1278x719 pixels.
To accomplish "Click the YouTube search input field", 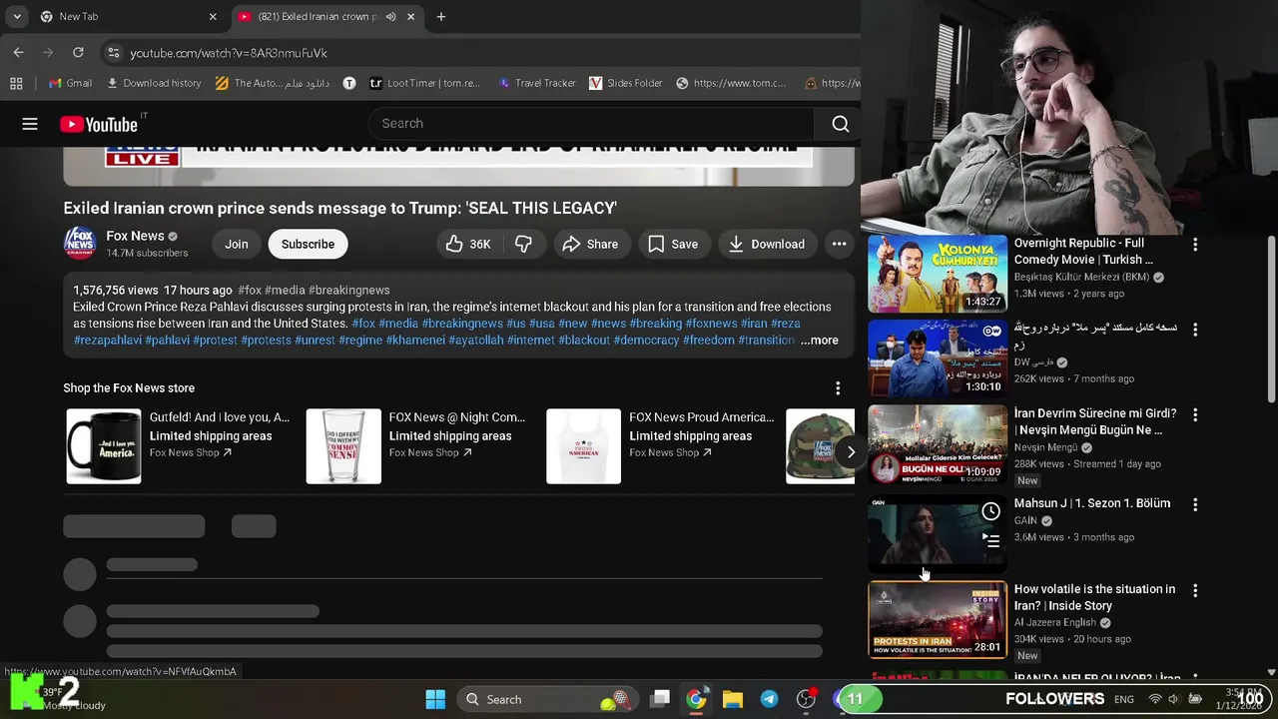I will [x=591, y=124].
